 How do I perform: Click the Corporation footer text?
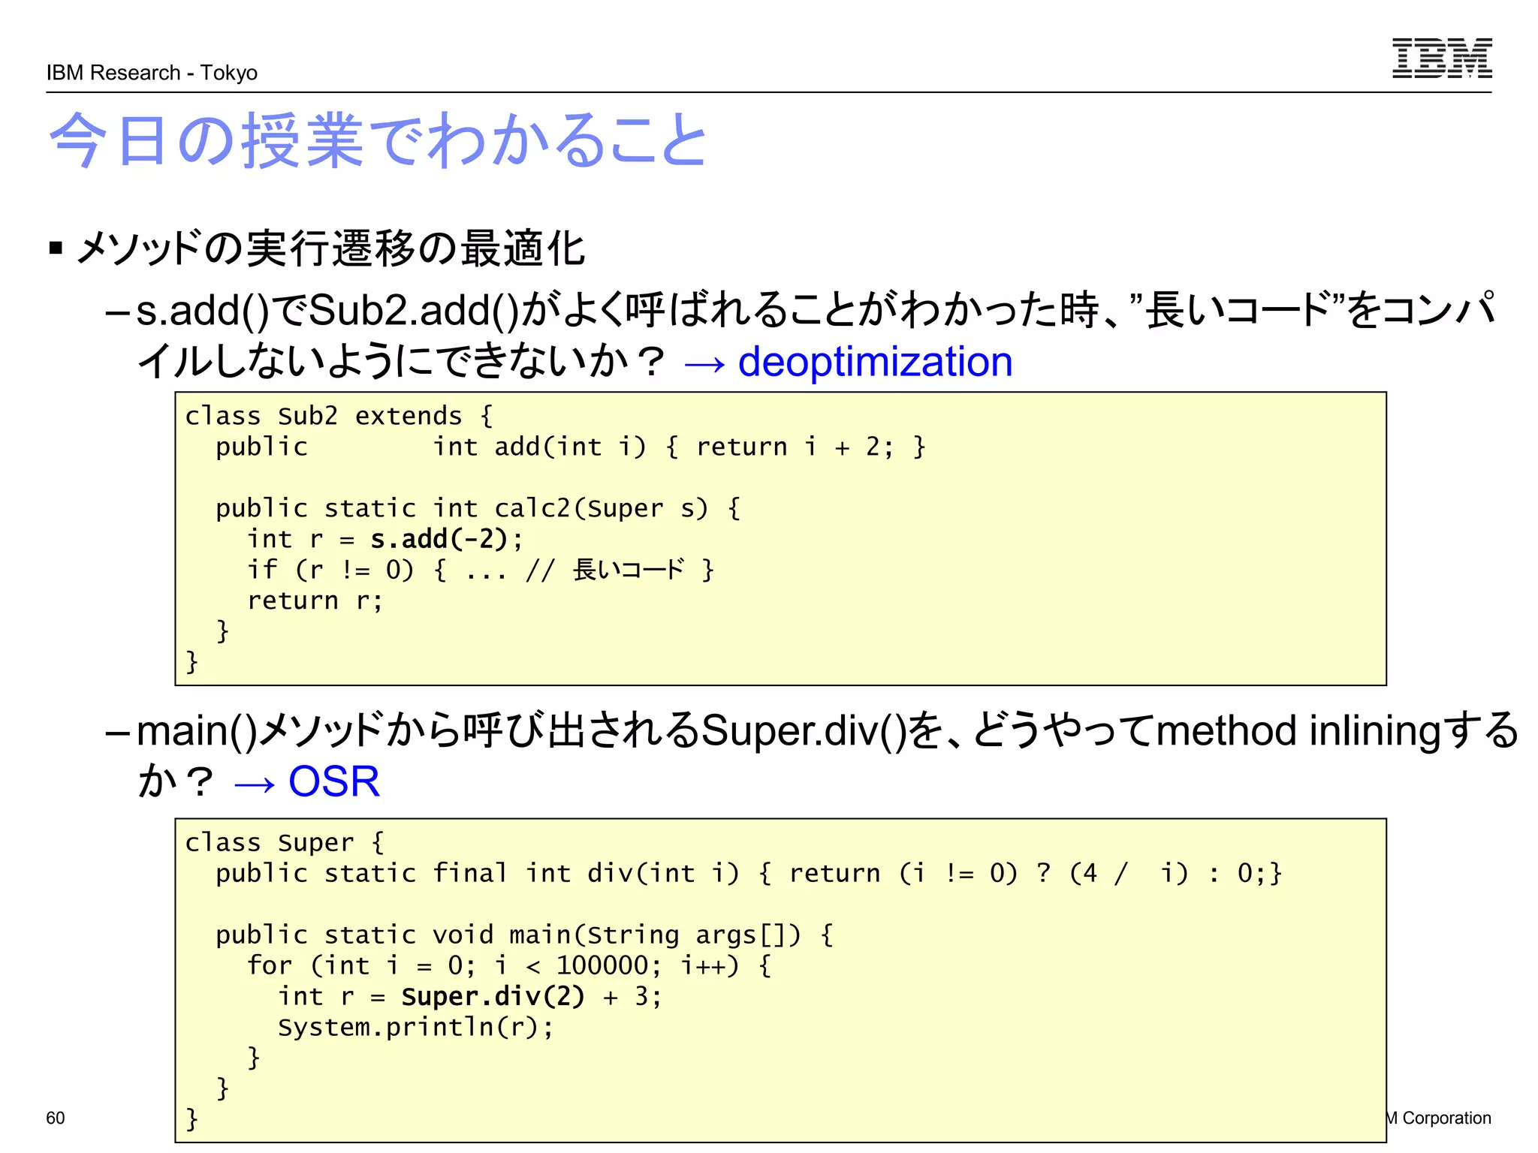(x=1445, y=1118)
